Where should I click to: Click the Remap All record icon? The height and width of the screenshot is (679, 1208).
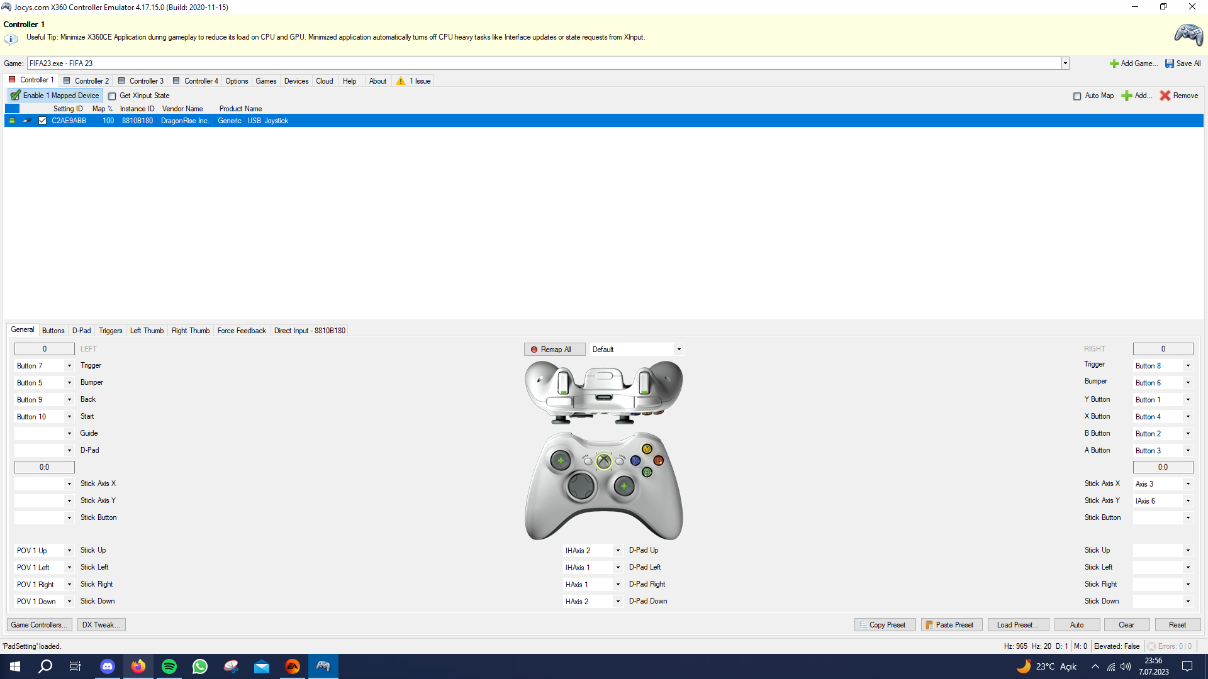(534, 350)
